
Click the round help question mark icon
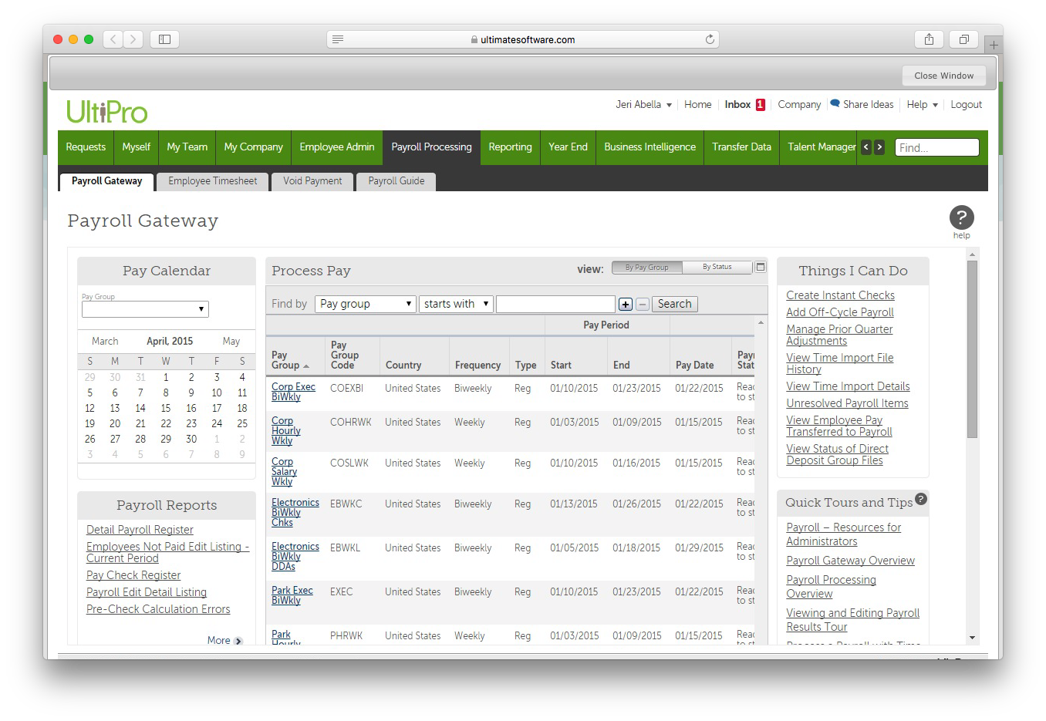click(x=961, y=217)
